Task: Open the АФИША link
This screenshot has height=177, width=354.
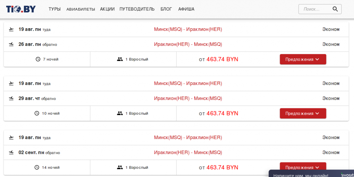Action: pyautogui.click(x=186, y=9)
